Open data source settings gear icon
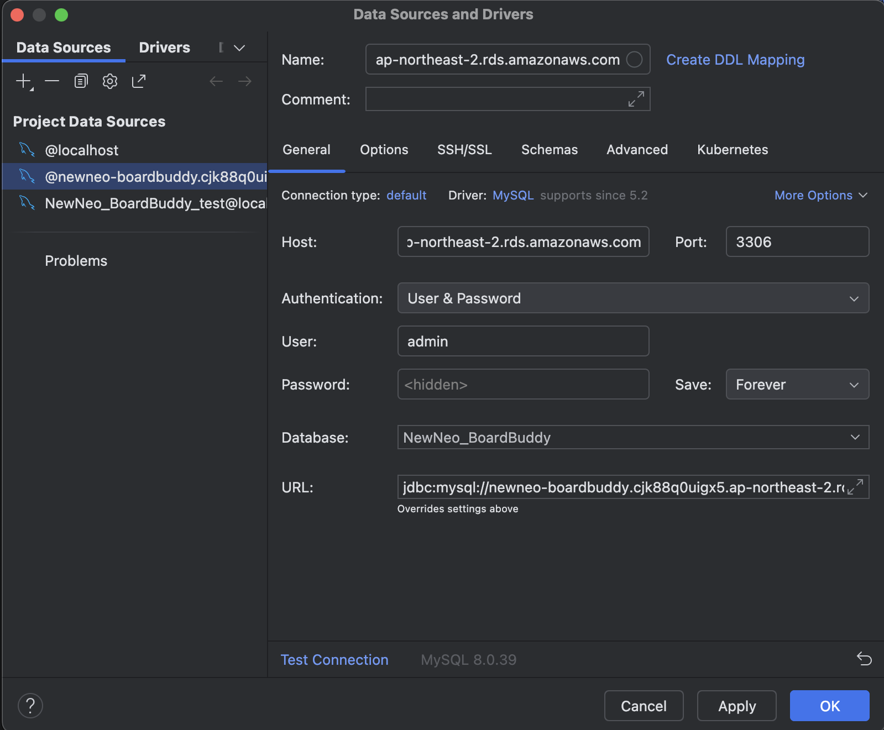 (110, 81)
